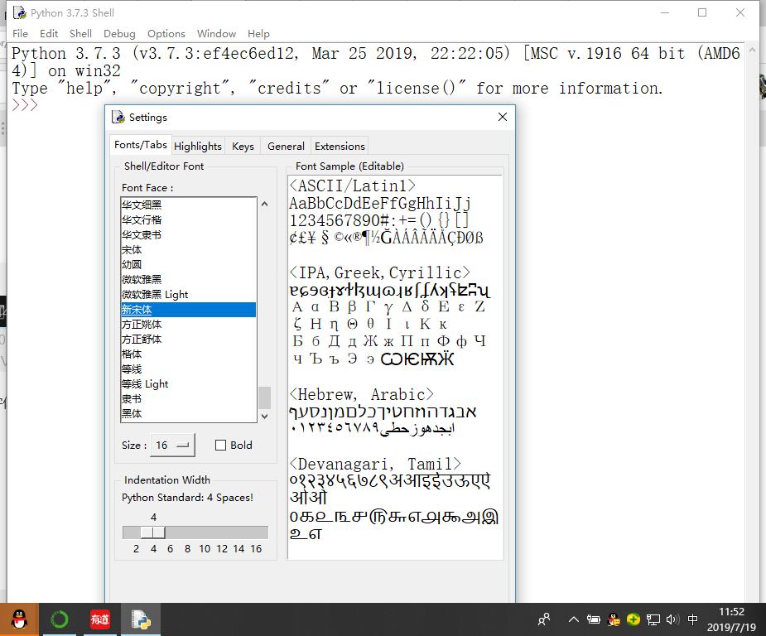This screenshot has height=636, width=766.
Task: Maximize the Python Shell window
Action: click(702, 12)
